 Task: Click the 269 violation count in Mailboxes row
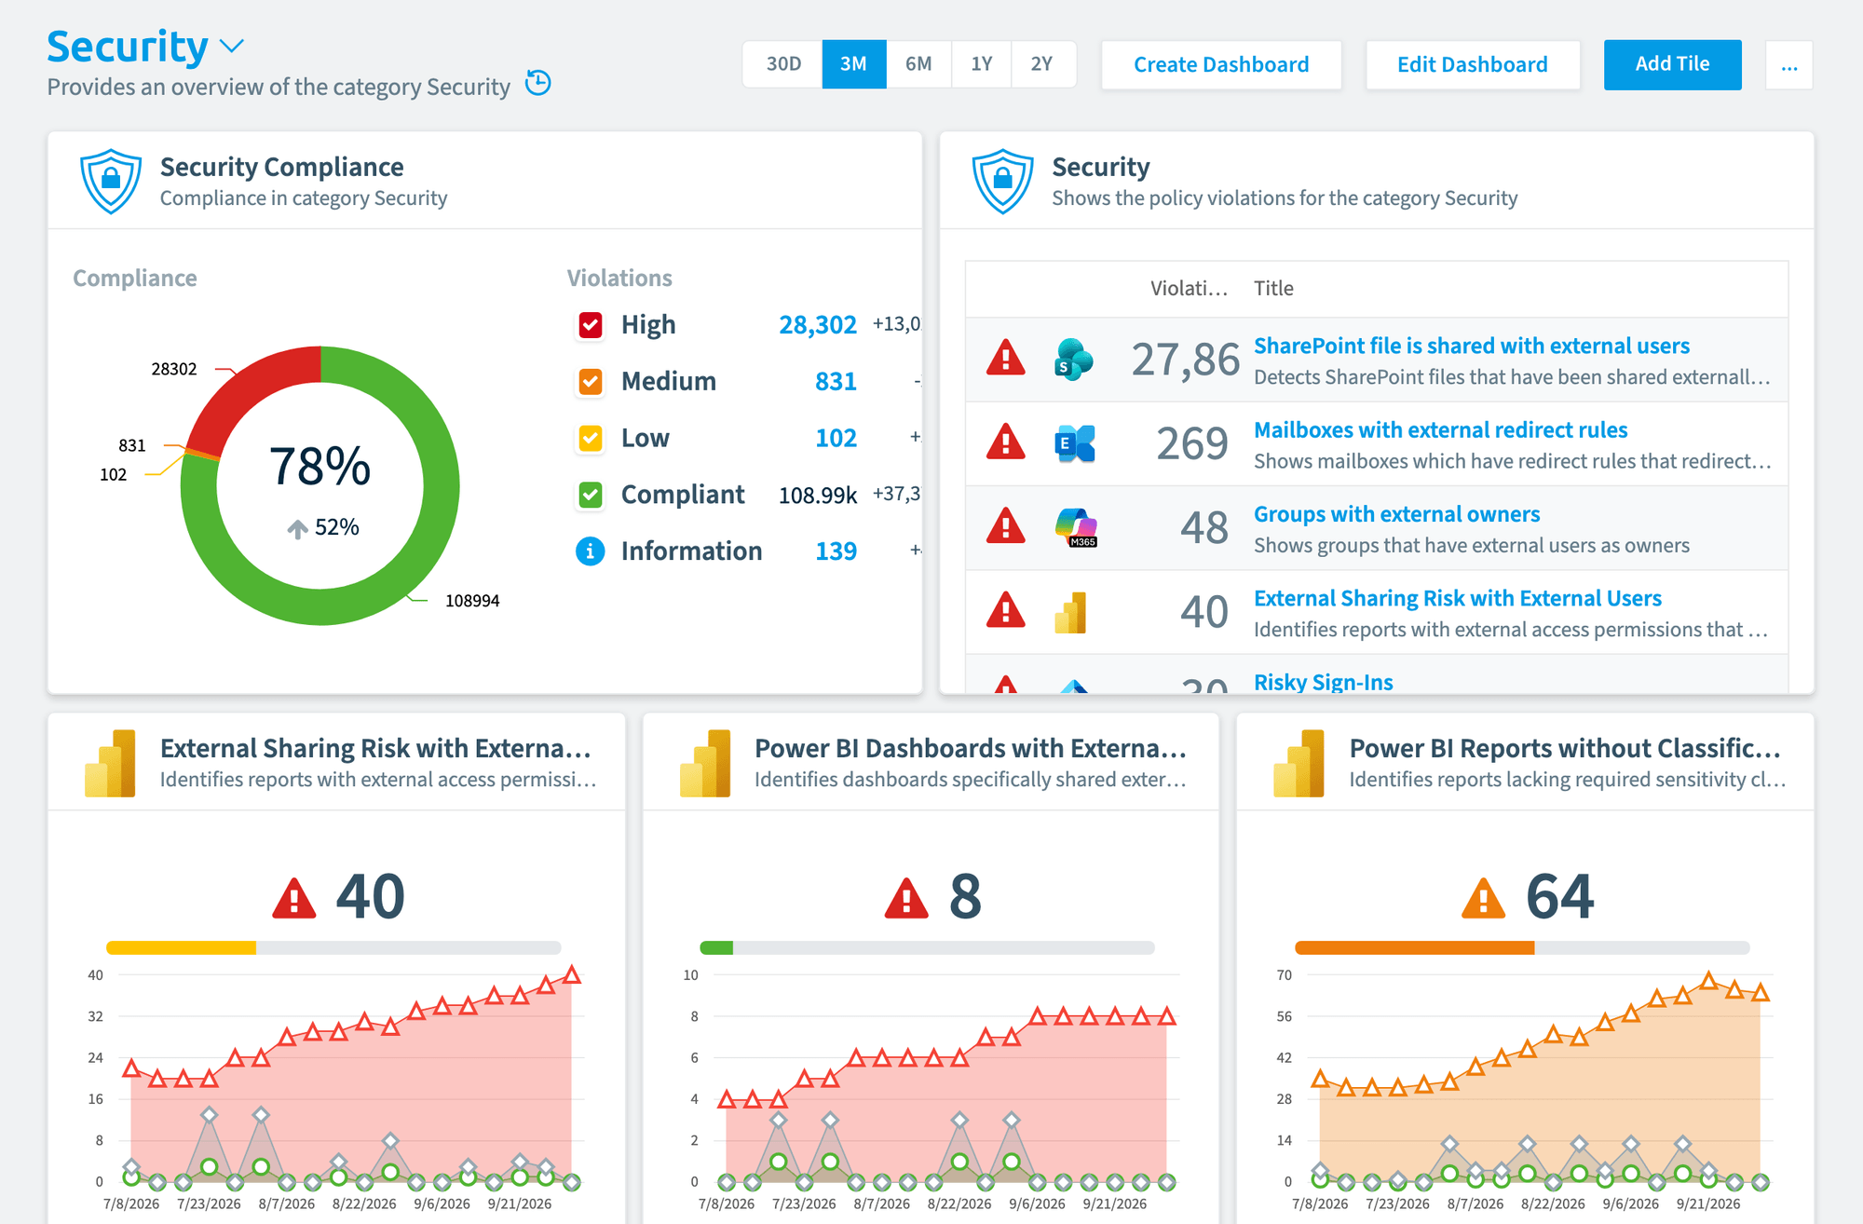point(1192,443)
